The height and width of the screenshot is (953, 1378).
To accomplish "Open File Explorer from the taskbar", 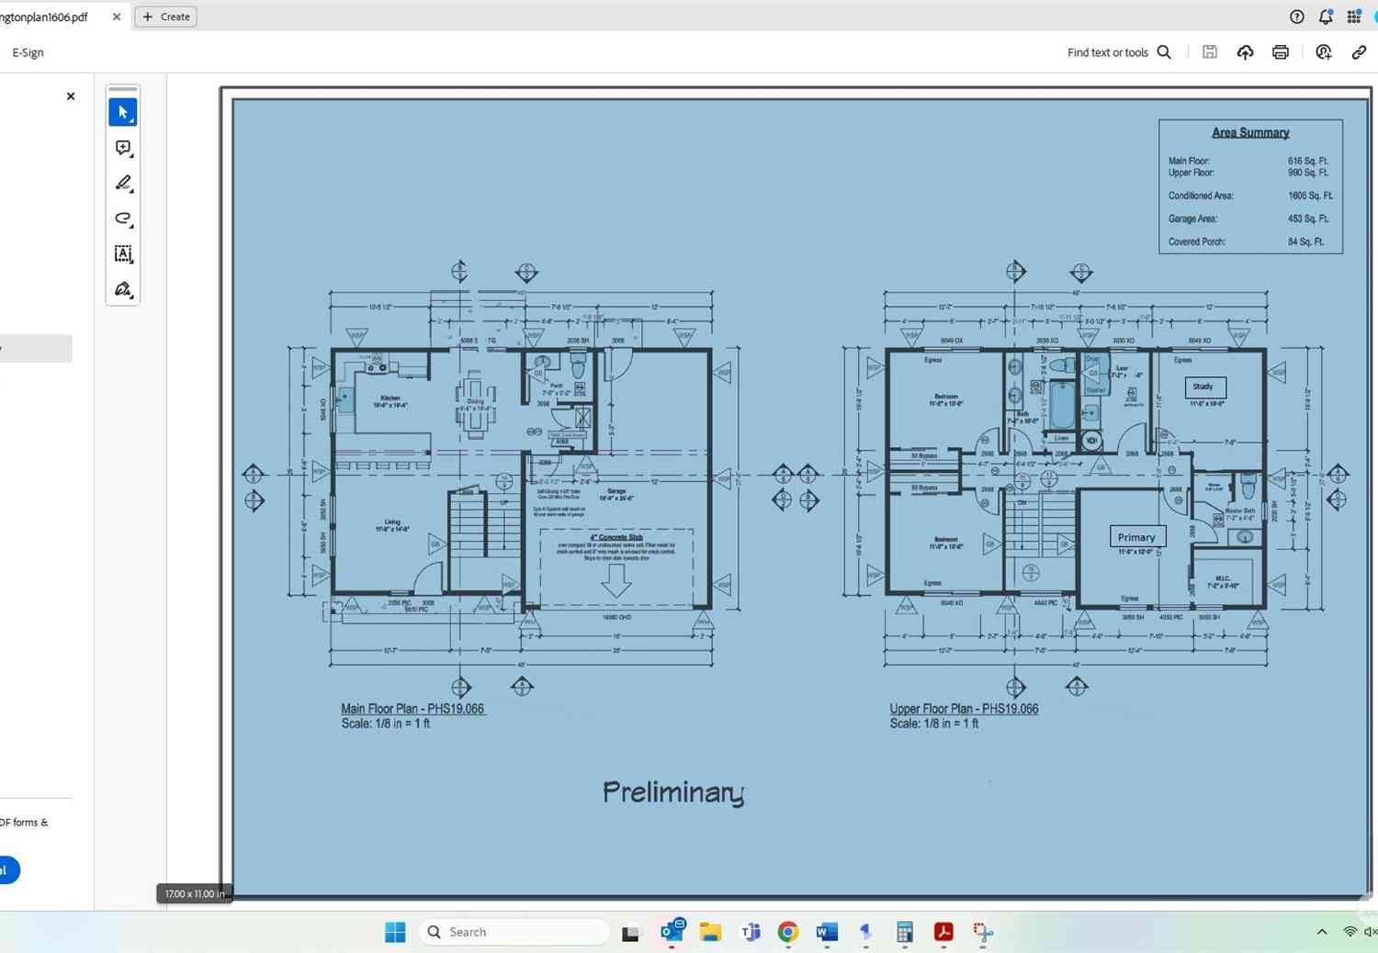I will click(710, 932).
